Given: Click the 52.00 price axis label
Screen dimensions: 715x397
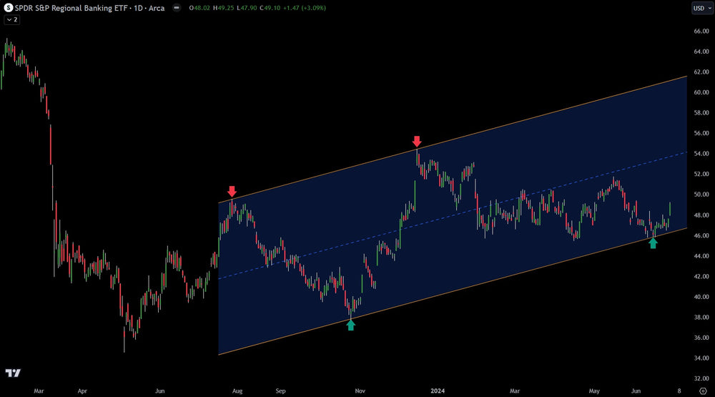Looking at the screenshot, I should pos(701,174).
